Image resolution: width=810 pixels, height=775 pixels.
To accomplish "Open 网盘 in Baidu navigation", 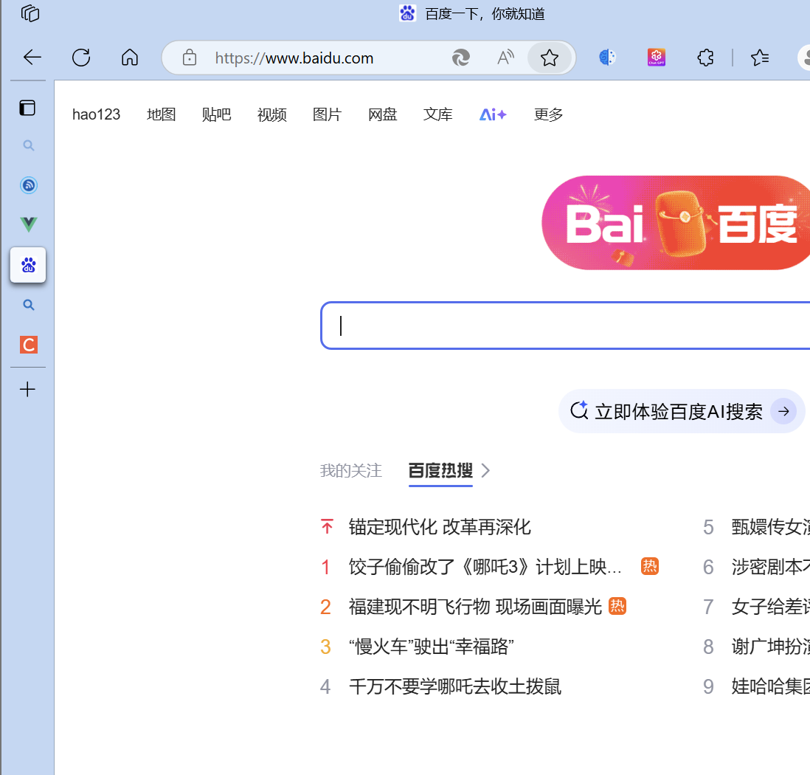I will click(382, 114).
